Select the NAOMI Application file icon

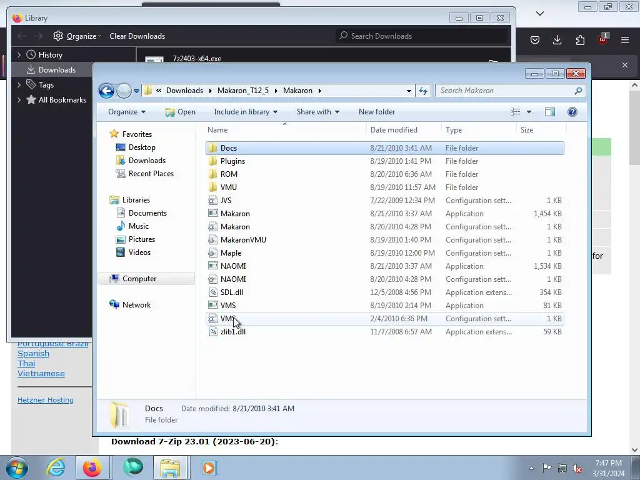[212, 266]
